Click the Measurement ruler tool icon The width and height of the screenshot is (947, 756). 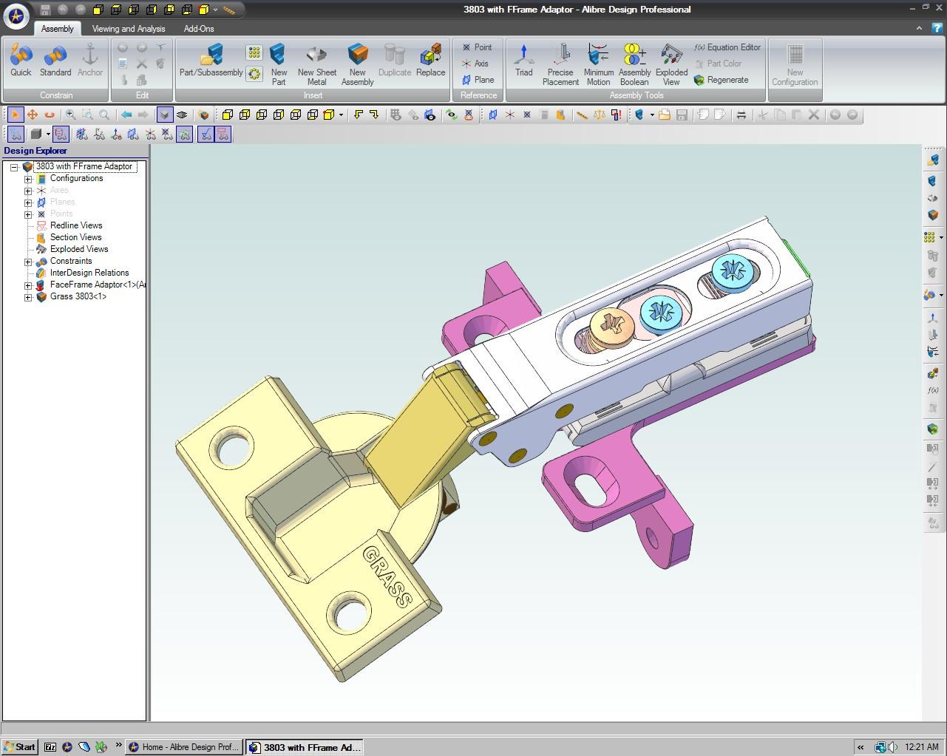tap(583, 115)
